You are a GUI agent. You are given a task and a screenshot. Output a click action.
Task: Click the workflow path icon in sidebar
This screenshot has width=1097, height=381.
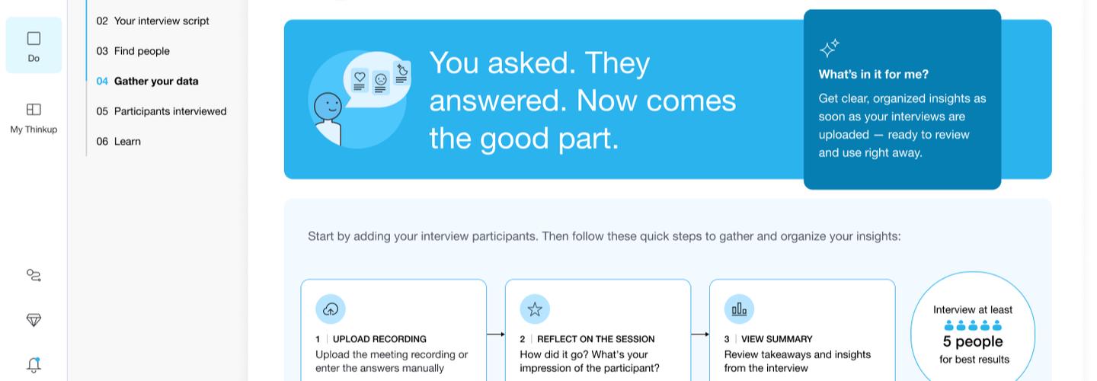point(34,275)
